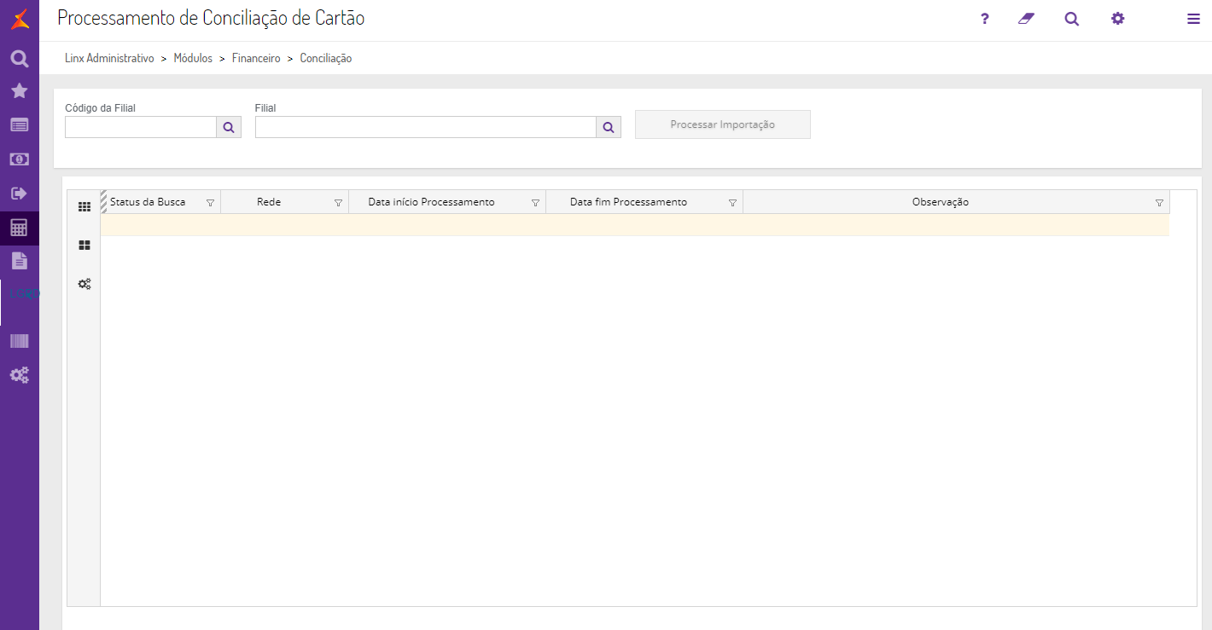1212x630 pixels.
Task: Open the money bill icon in sidebar
Action: [20, 159]
